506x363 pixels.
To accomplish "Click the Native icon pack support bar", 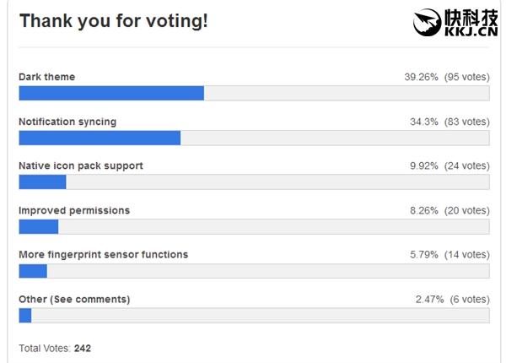I will pyautogui.click(x=253, y=182).
